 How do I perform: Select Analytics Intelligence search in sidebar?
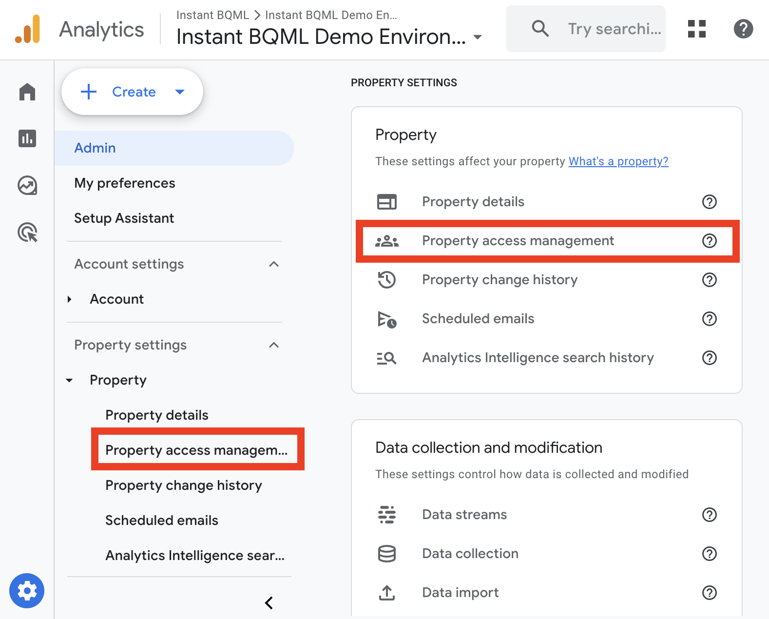click(x=195, y=556)
